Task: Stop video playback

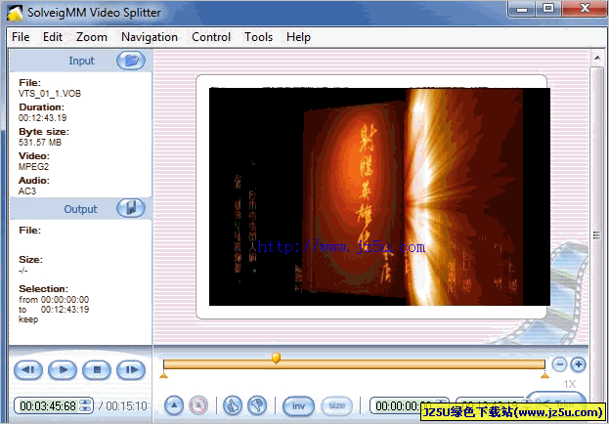Action: click(97, 369)
